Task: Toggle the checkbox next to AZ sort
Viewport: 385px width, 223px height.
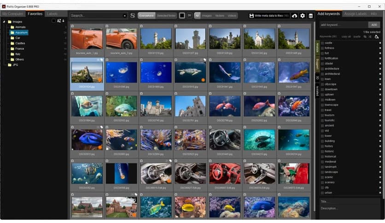Action: [53, 21]
